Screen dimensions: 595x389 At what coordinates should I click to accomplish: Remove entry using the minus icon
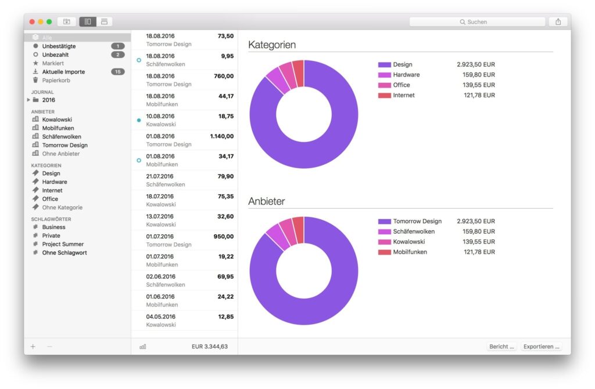pos(50,346)
